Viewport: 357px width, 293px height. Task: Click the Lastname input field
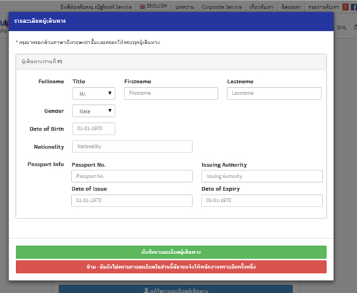click(274, 93)
